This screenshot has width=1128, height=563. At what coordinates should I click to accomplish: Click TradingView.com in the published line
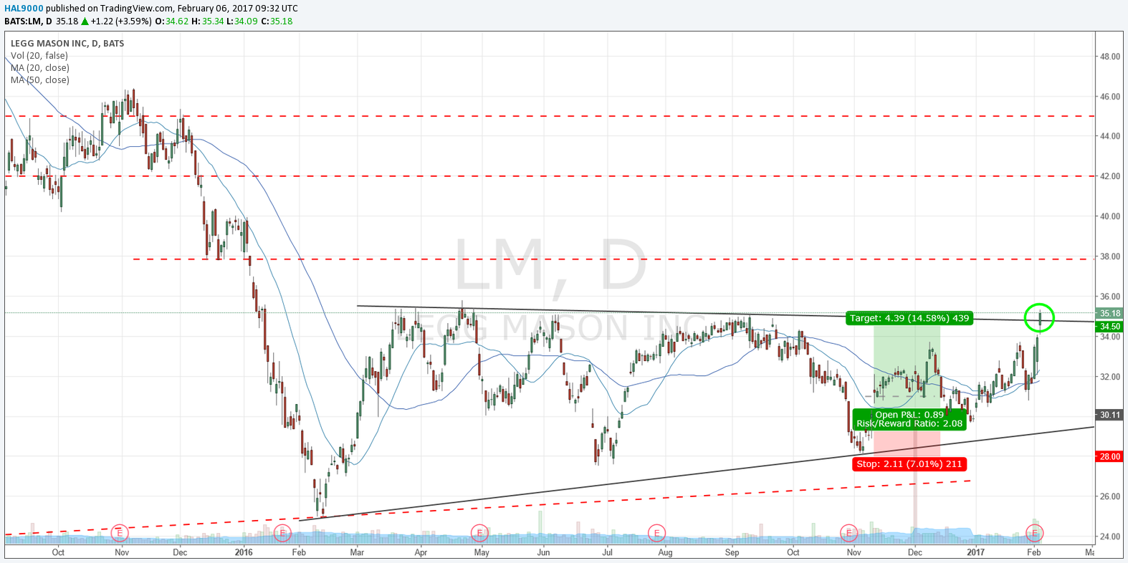point(137,9)
